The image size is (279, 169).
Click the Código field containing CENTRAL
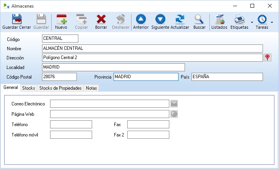pyautogui.click(x=60, y=39)
